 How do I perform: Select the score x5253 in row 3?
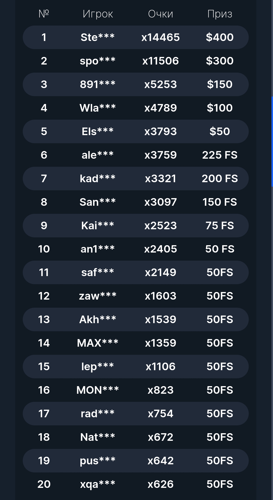(161, 84)
